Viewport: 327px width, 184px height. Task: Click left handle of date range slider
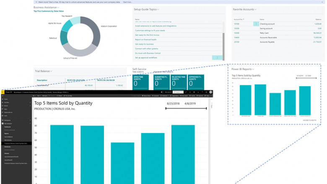coord(166,108)
